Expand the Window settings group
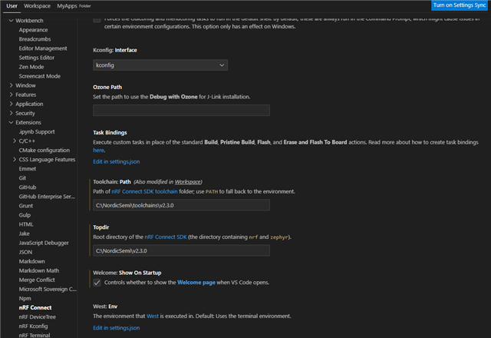491x338 pixels. tap(12, 85)
